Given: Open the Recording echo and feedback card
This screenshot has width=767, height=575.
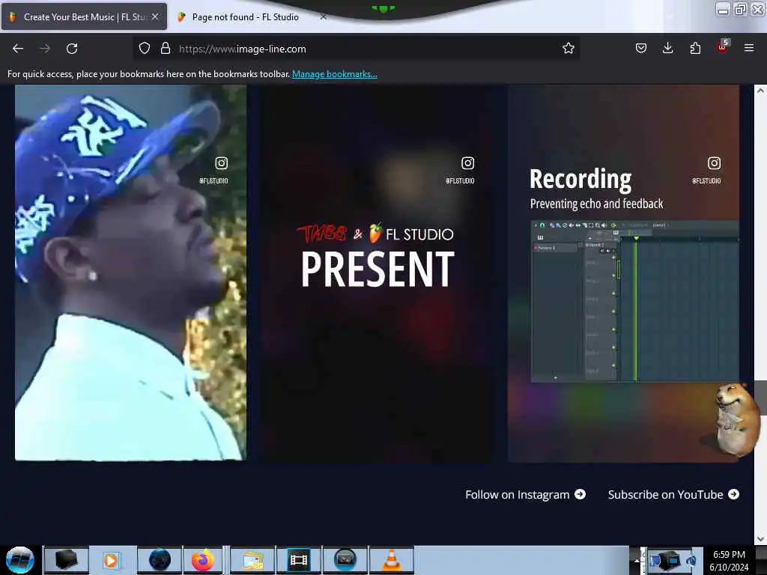Looking at the screenshot, I should click(624, 273).
